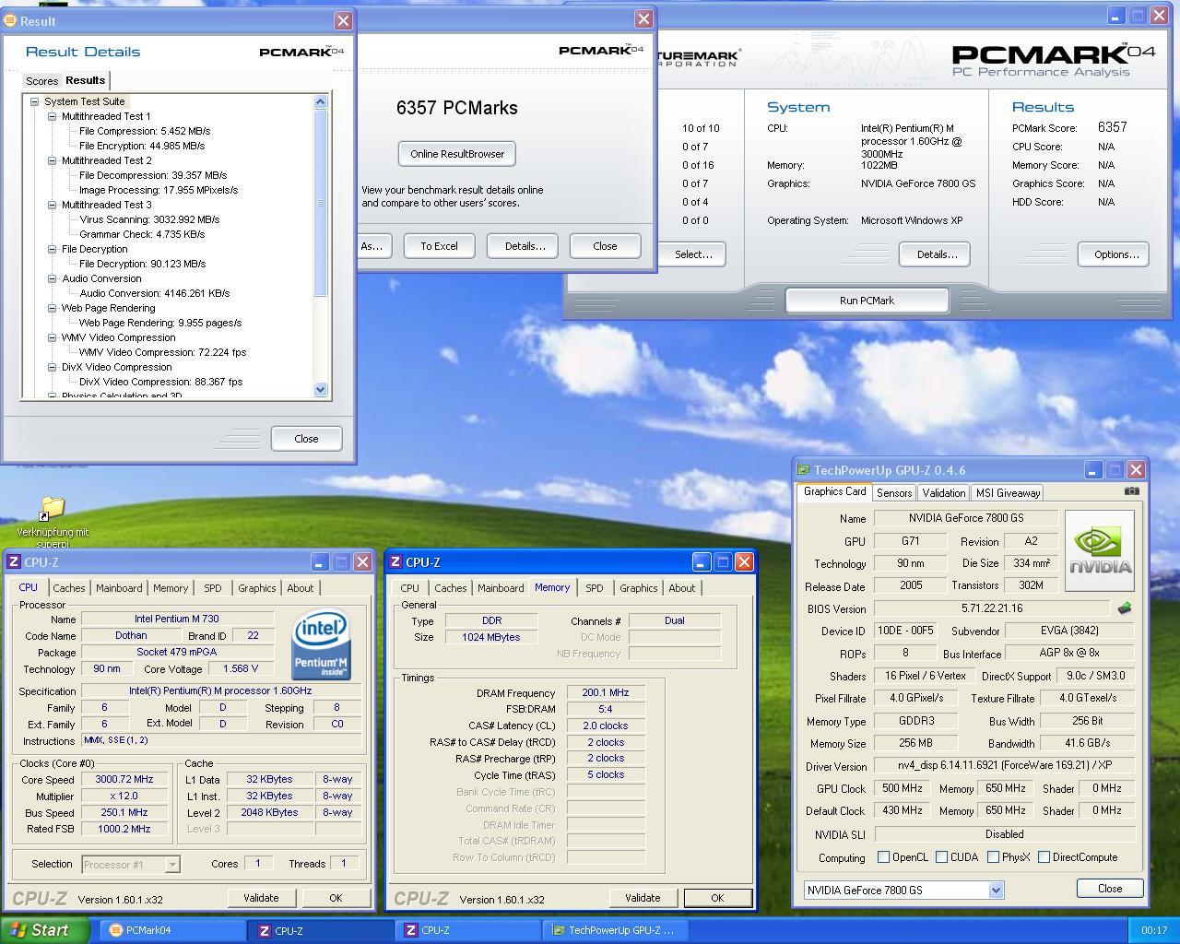Click the result tree scrollbar up arrow
The width and height of the screenshot is (1180, 944).
[321, 102]
